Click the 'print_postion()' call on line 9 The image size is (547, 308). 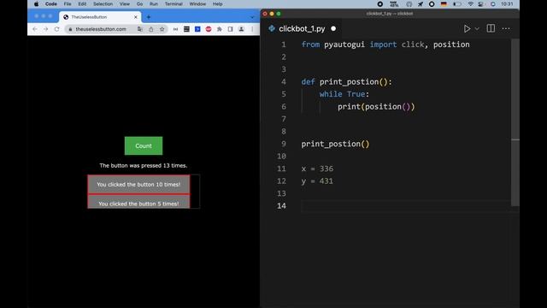(x=335, y=144)
